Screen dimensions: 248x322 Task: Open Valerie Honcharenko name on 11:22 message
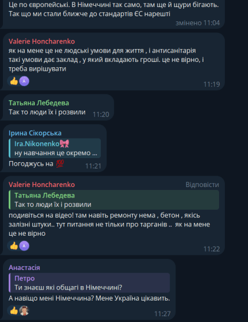42,185
